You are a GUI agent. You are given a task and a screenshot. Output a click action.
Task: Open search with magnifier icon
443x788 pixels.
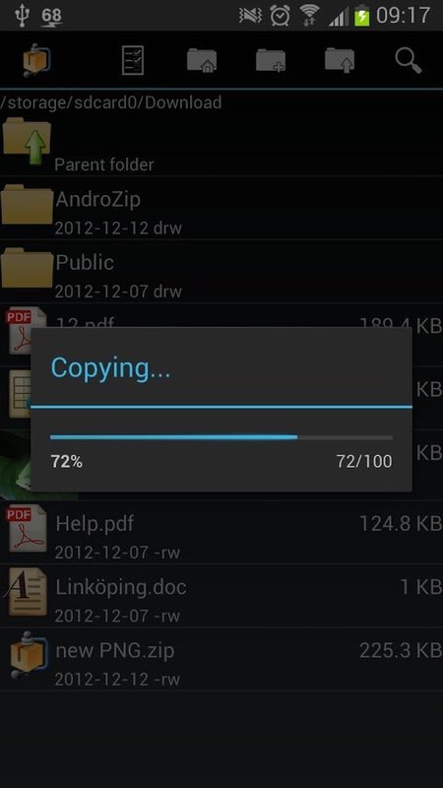pos(409,61)
